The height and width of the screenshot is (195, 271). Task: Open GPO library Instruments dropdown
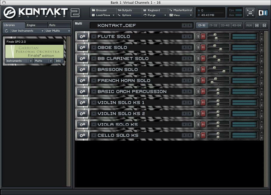(x=19, y=61)
